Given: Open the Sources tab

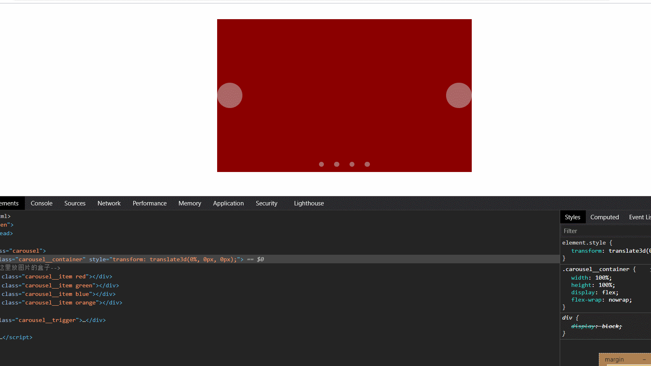Looking at the screenshot, I should (75, 203).
